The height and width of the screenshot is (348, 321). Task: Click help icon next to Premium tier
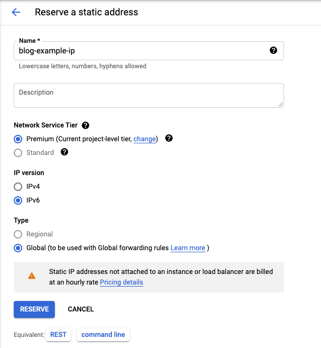coord(169,139)
